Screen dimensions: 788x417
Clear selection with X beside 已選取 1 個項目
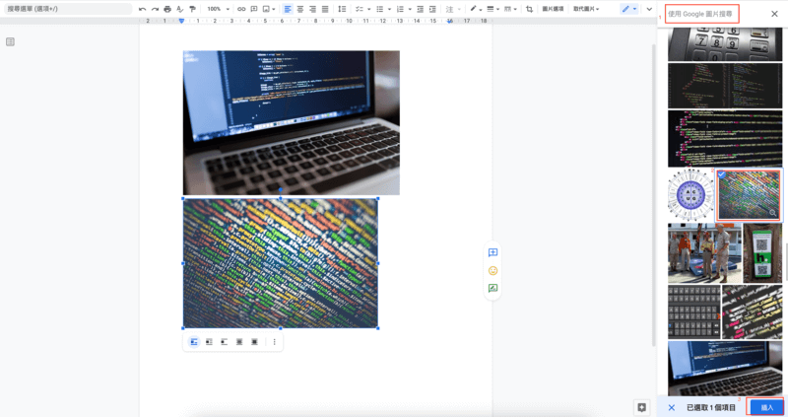pyautogui.click(x=672, y=407)
